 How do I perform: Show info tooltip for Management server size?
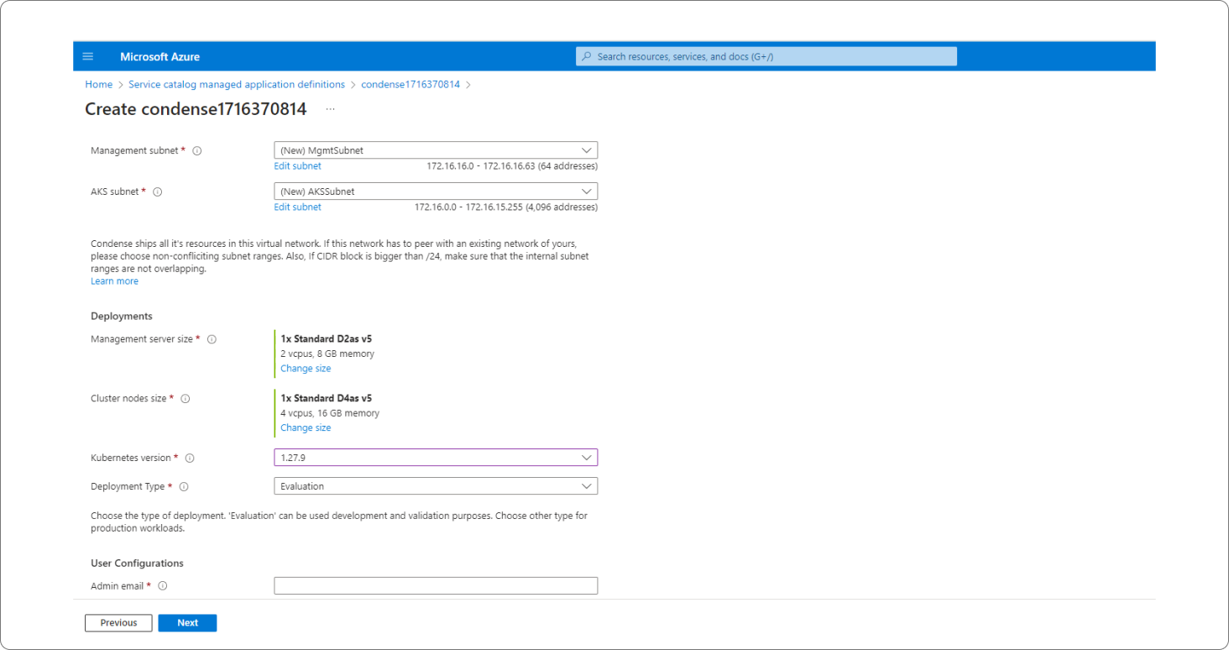click(212, 339)
